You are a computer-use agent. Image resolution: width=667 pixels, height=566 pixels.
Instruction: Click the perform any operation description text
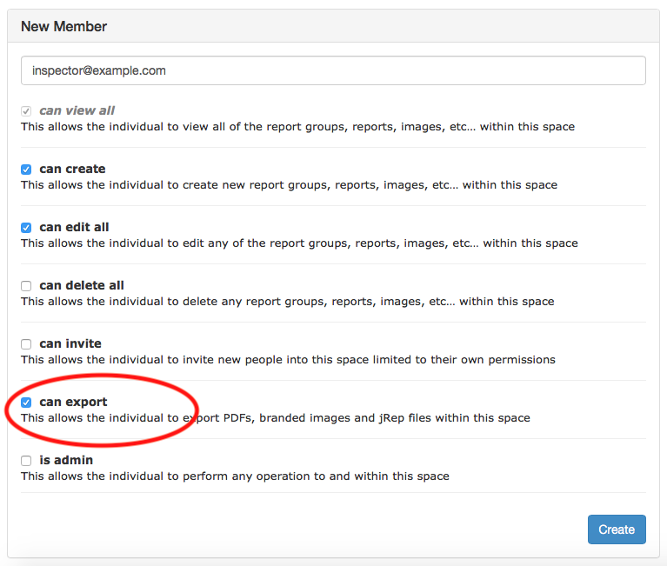point(235,476)
